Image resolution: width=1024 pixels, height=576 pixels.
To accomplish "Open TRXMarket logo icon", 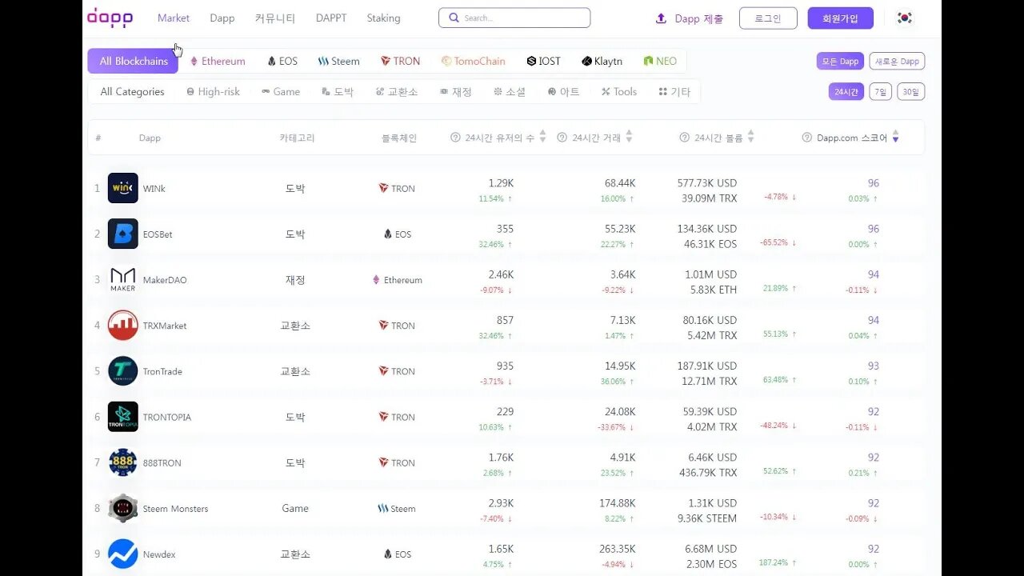I will click(123, 325).
